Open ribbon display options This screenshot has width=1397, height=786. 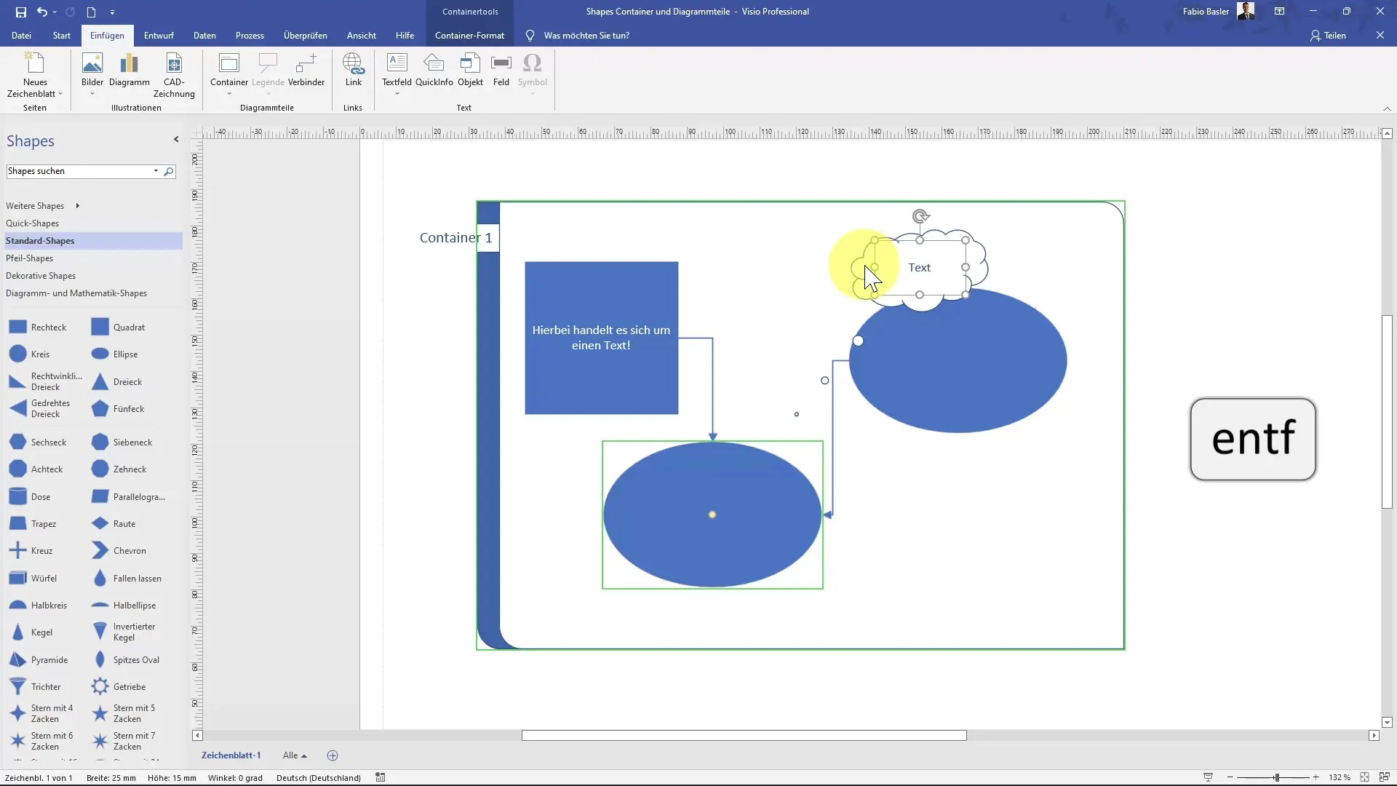(1279, 12)
